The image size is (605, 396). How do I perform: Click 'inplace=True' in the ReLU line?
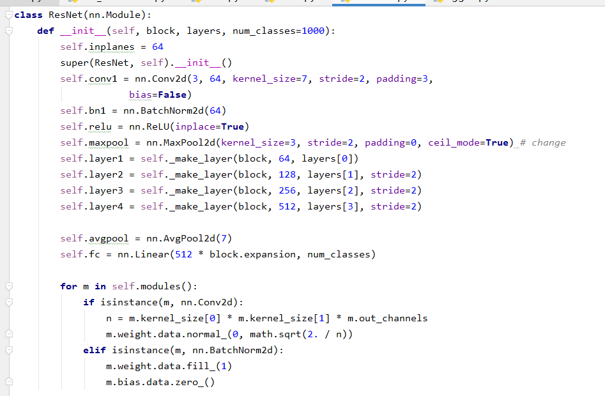point(210,127)
